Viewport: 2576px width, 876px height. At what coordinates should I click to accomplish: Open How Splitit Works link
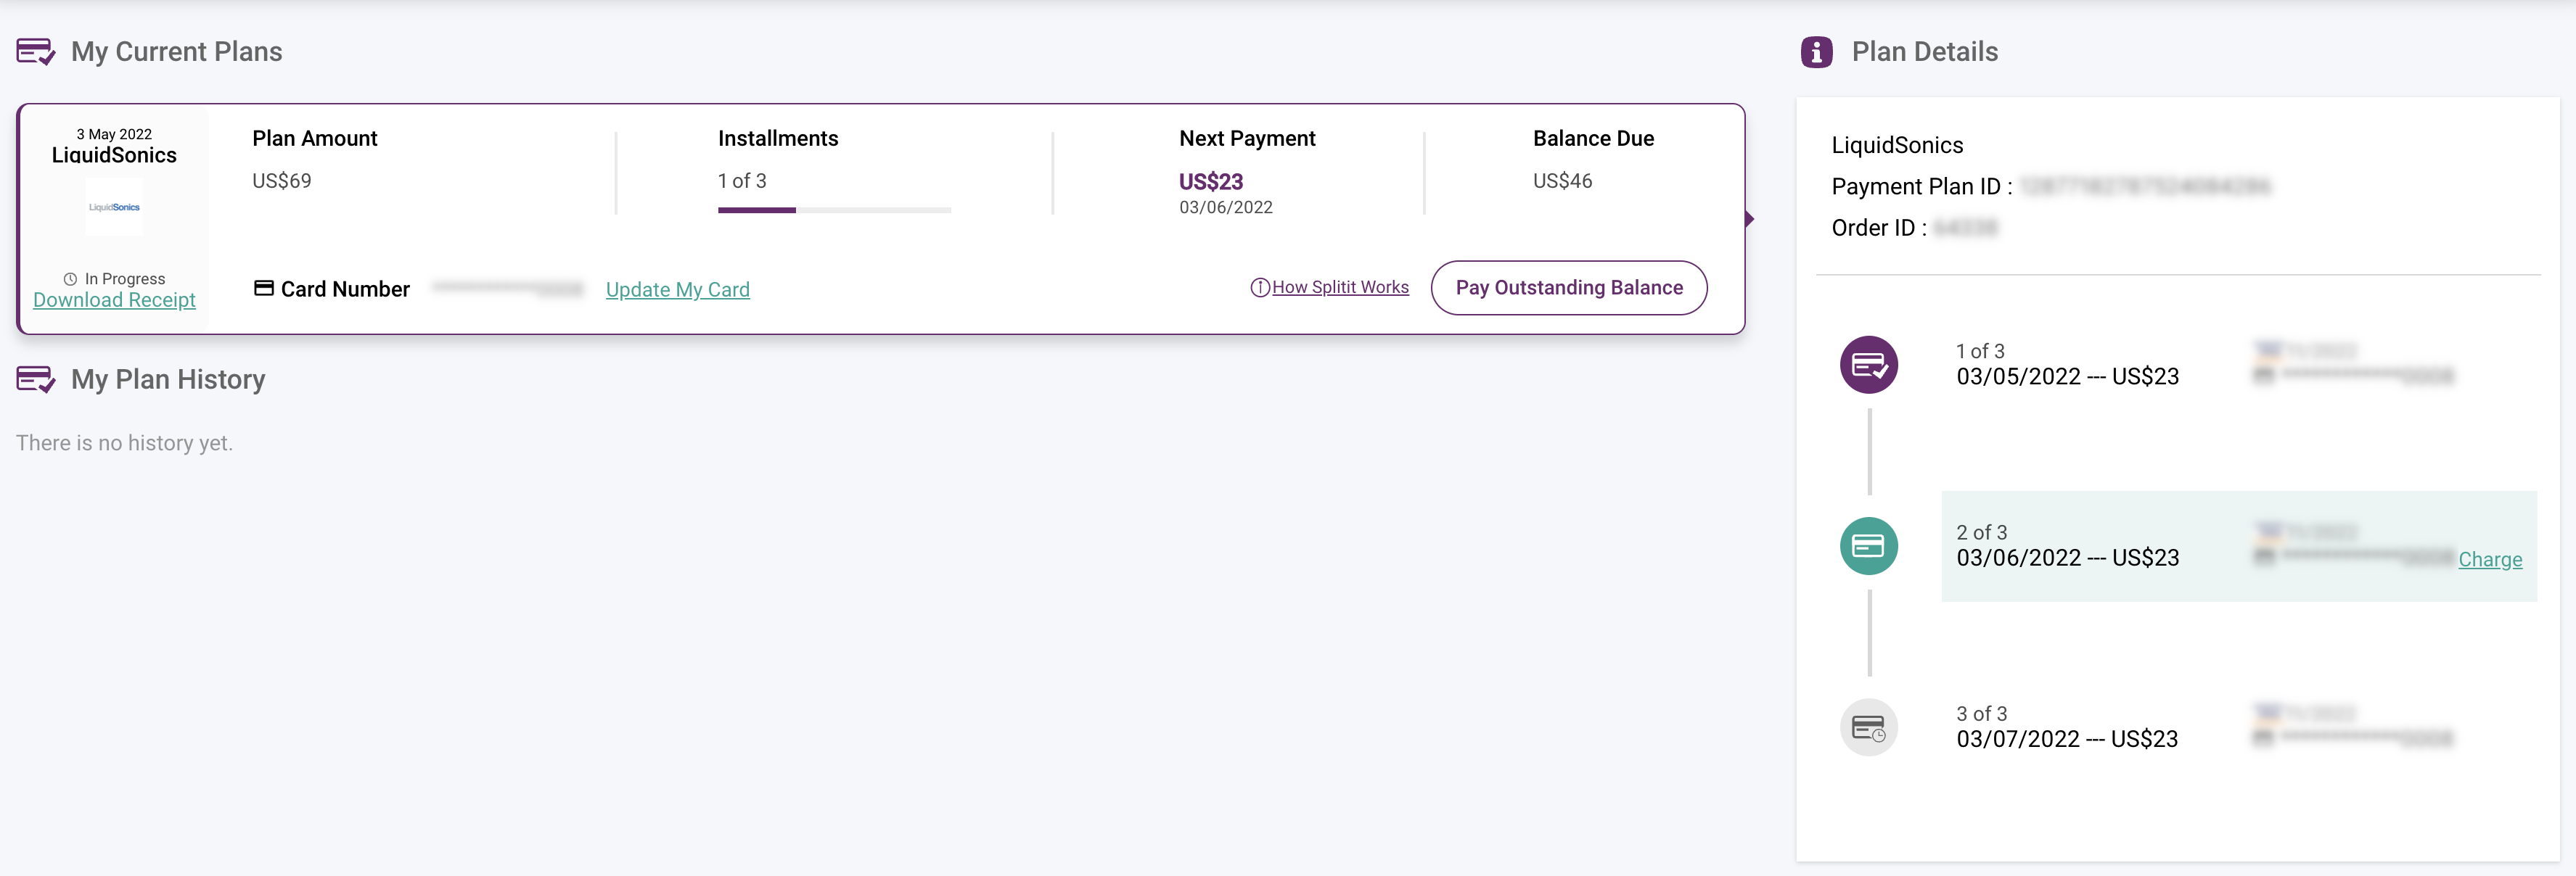click(1340, 288)
